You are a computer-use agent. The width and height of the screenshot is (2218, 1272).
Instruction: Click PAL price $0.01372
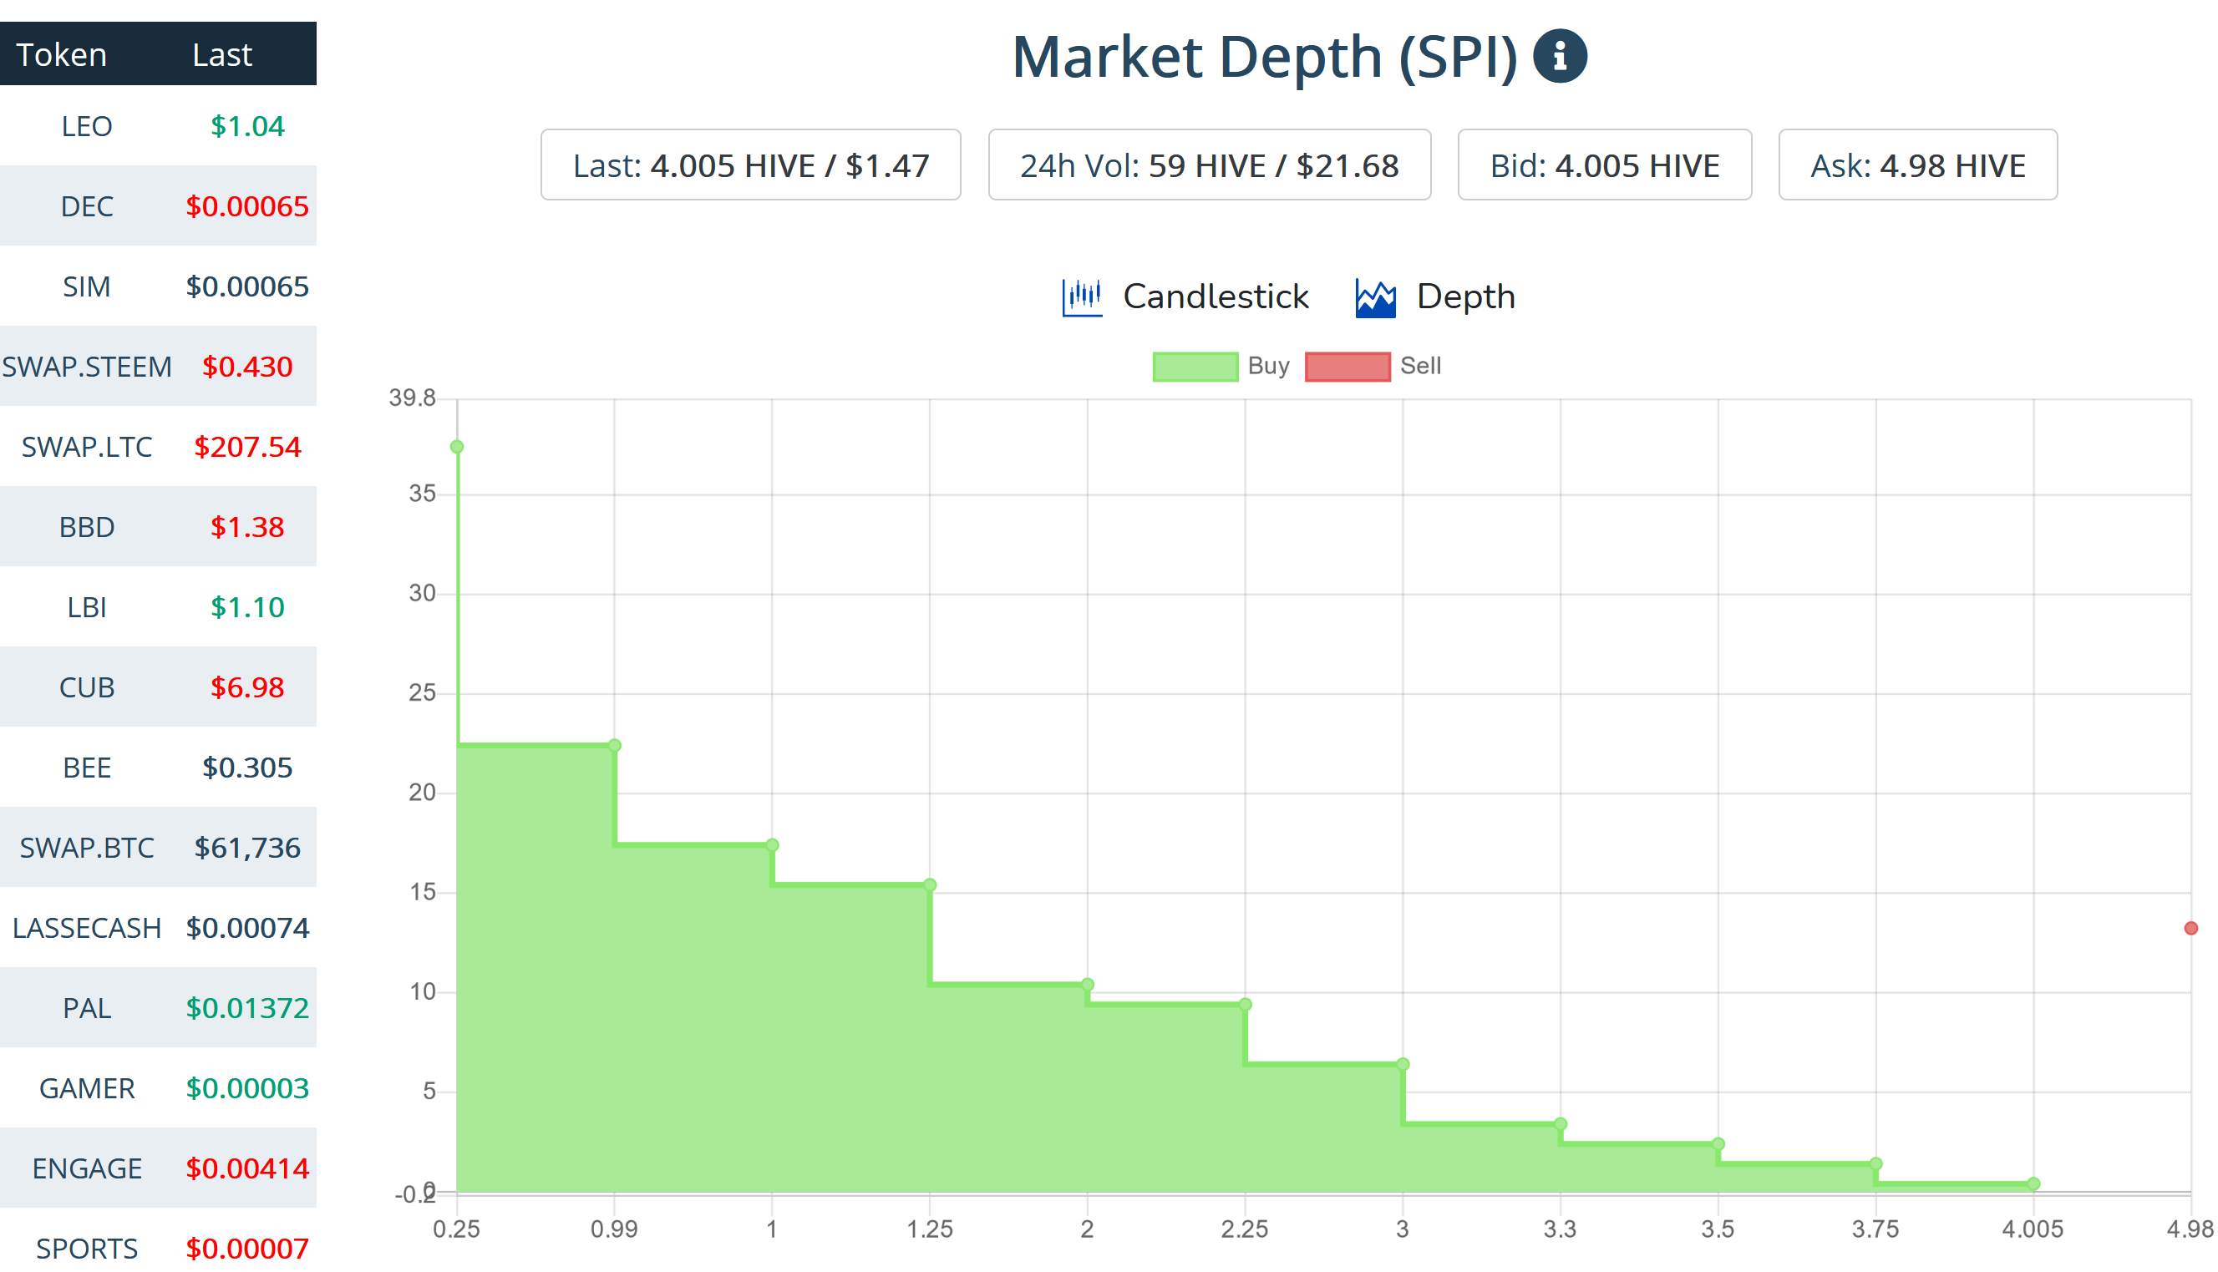pos(247,1007)
